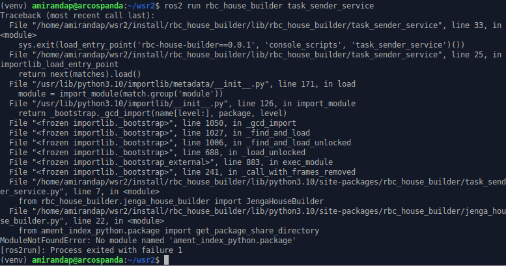Click the terminal cursor block at the last prompt
The width and height of the screenshot is (506, 266).
point(166,260)
